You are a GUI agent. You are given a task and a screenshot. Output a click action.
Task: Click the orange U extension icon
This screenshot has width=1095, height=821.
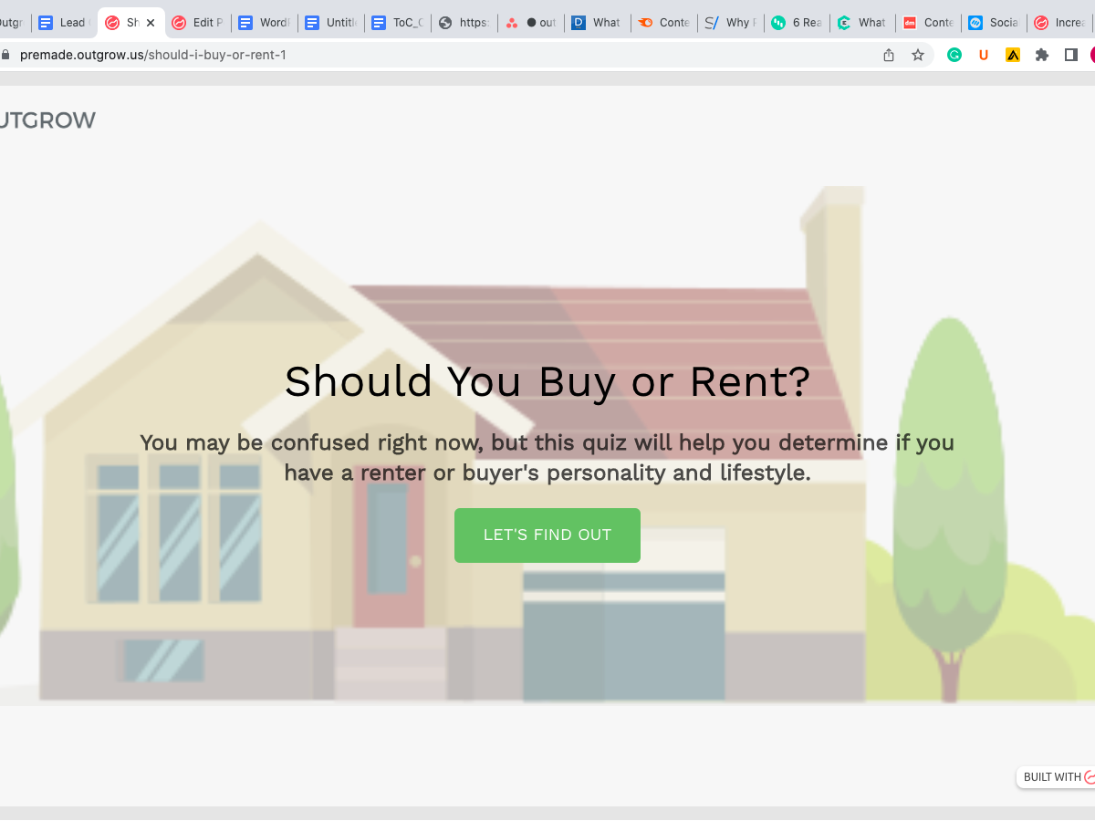coord(984,55)
